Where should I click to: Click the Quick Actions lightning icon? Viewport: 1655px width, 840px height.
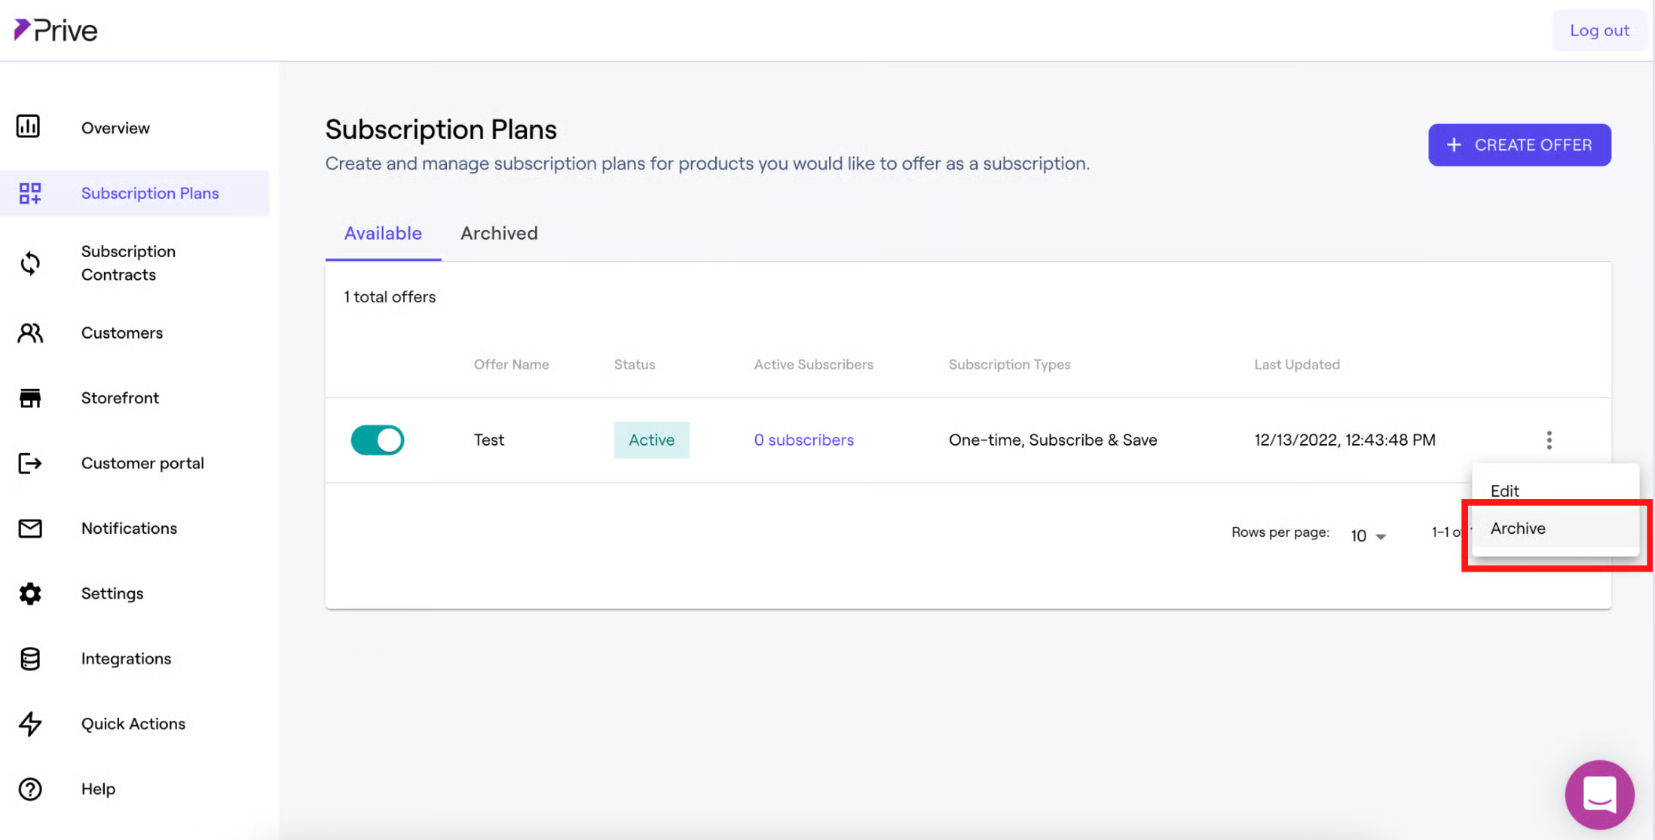coord(30,724)
